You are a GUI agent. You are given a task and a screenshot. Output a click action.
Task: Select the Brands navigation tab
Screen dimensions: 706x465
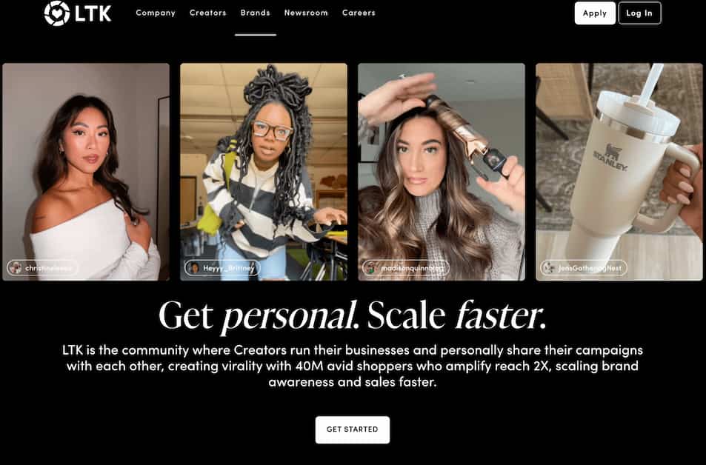(x=256, y=13)
